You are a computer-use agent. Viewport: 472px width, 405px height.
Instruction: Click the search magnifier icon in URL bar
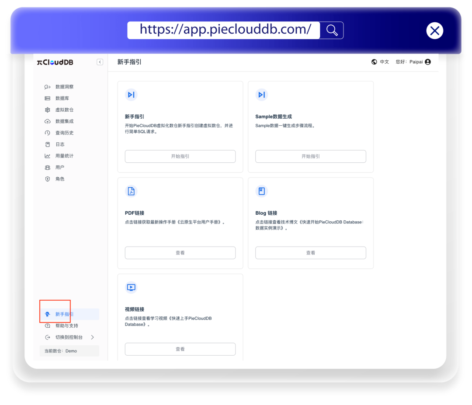(x=331, y=30)
